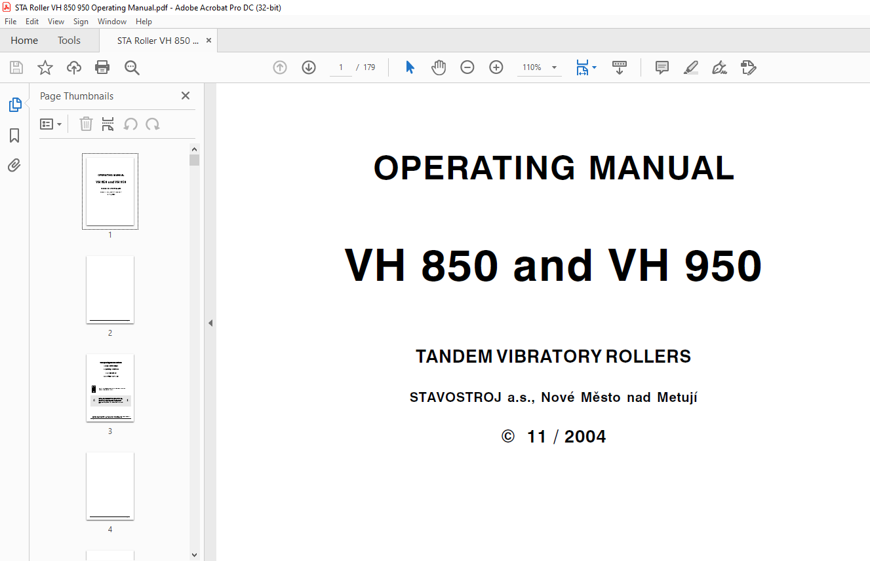Image resolution: width=870 pixels, height=561 pixels.
Task: Select the STA Roller VH 850 document tab
Action: click(x=157, y=41)
